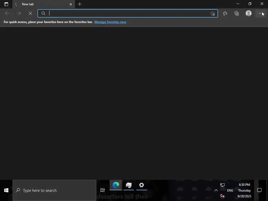The width and height of the screenshot is (268, 201).
Task: Click the Manage favorites now link
Action: point(110,22)
